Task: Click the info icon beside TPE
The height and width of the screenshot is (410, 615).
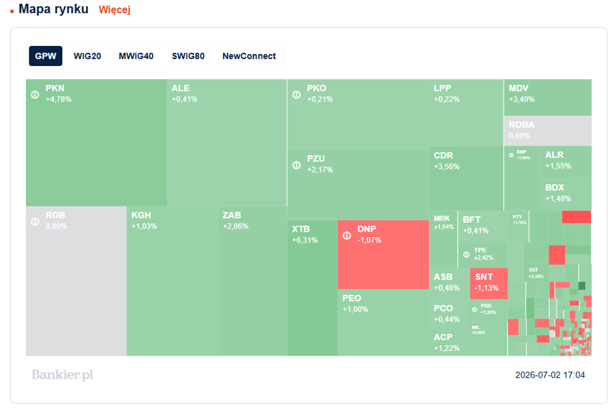Action: pos(466,255)
